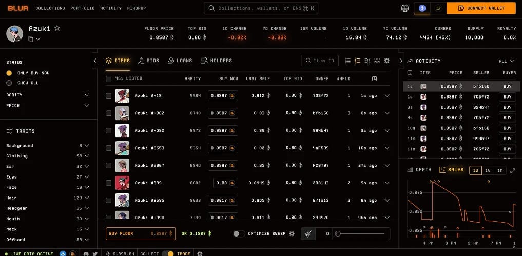Click the Buy Floor button
Image resolution: width=522 pixels, height=256 pixels.
141,234
